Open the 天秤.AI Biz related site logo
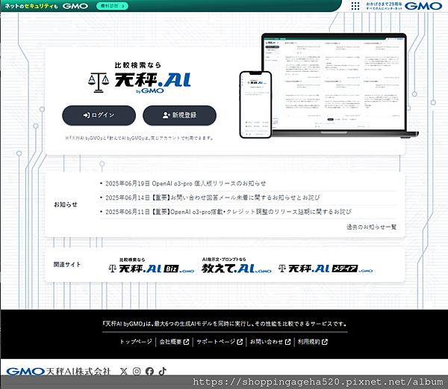 click(152, 265)
